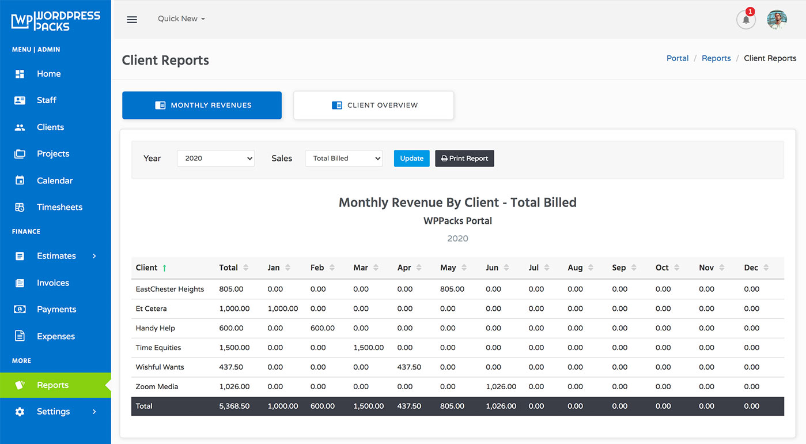806x444 pixels.
Task: Select the Staff icon in sidebar
Action: (x=20, y=100)
